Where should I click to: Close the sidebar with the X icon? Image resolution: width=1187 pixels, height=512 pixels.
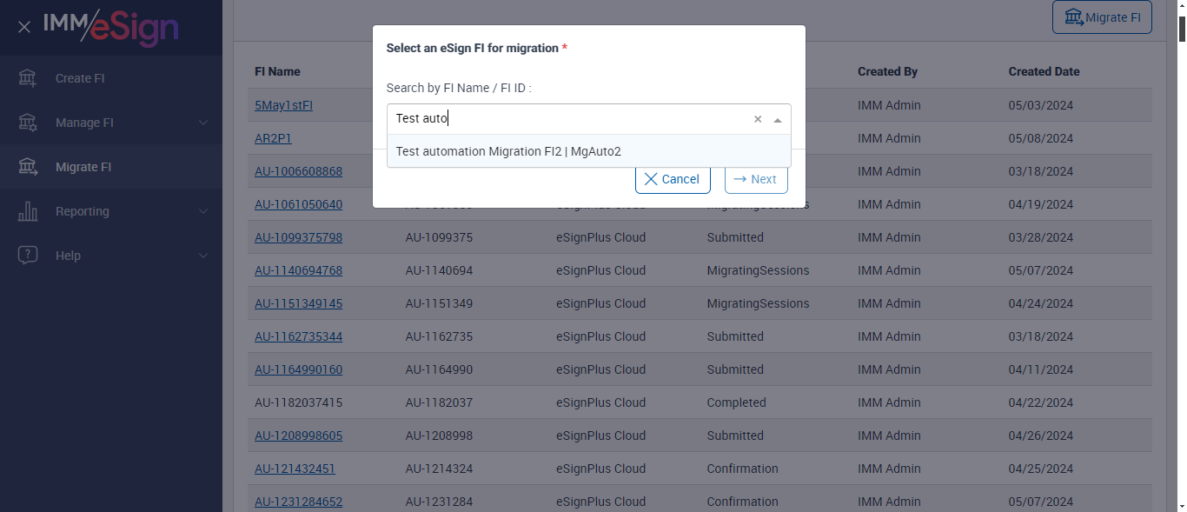[x=24, y=27]
